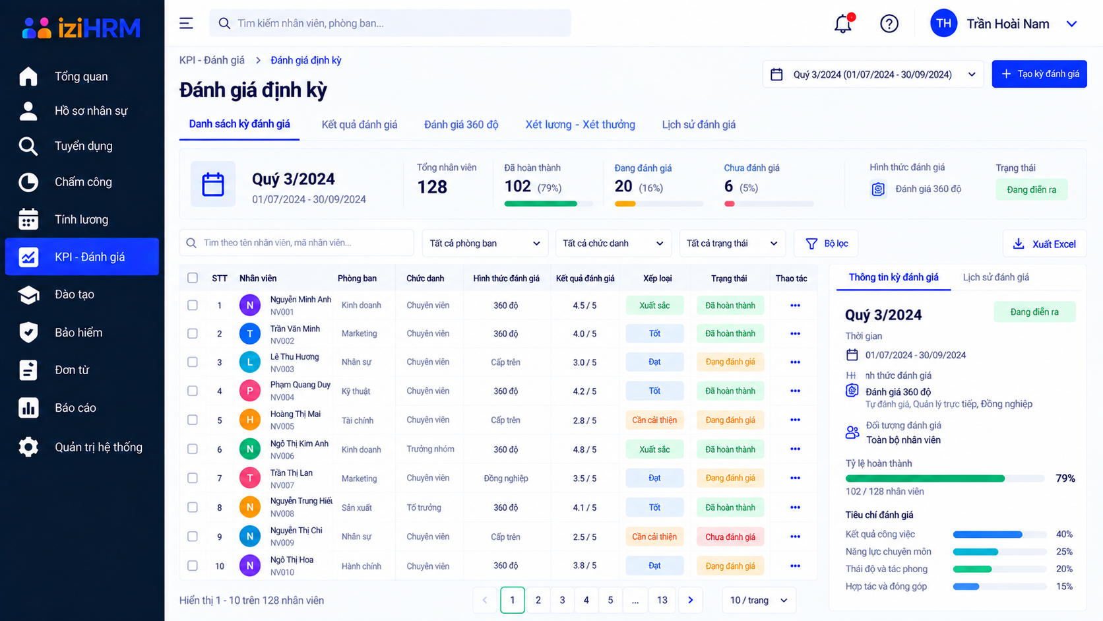Open Xét lương - Xét thưởng tab

point(581,125)
